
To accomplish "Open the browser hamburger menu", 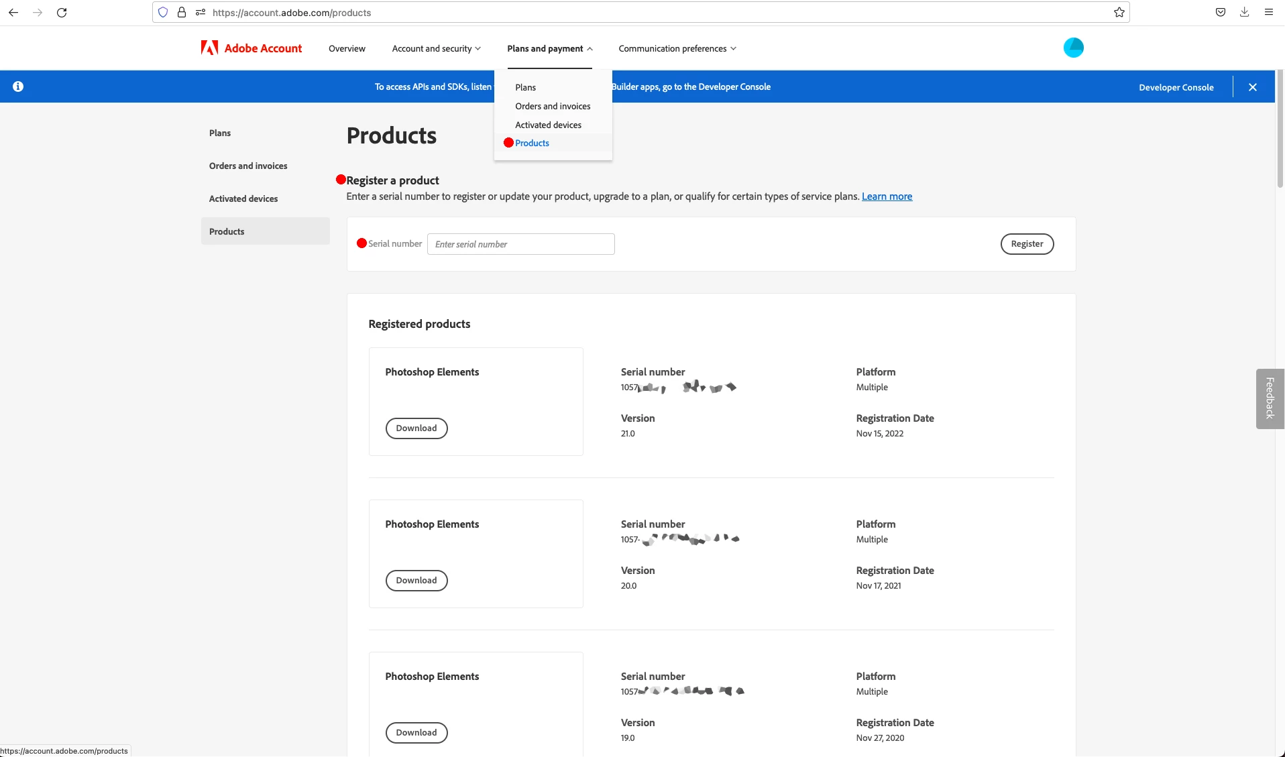I will [x=1269, y=12].
